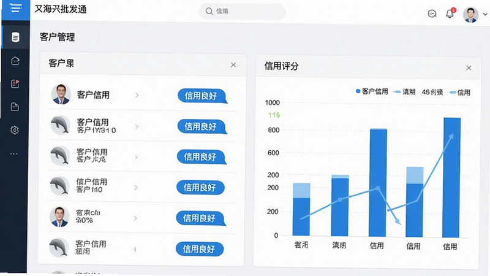Toggle 客户信用 legend dot in chart
This screenshot has height=276, width=490.
click(x=358, y=91)
